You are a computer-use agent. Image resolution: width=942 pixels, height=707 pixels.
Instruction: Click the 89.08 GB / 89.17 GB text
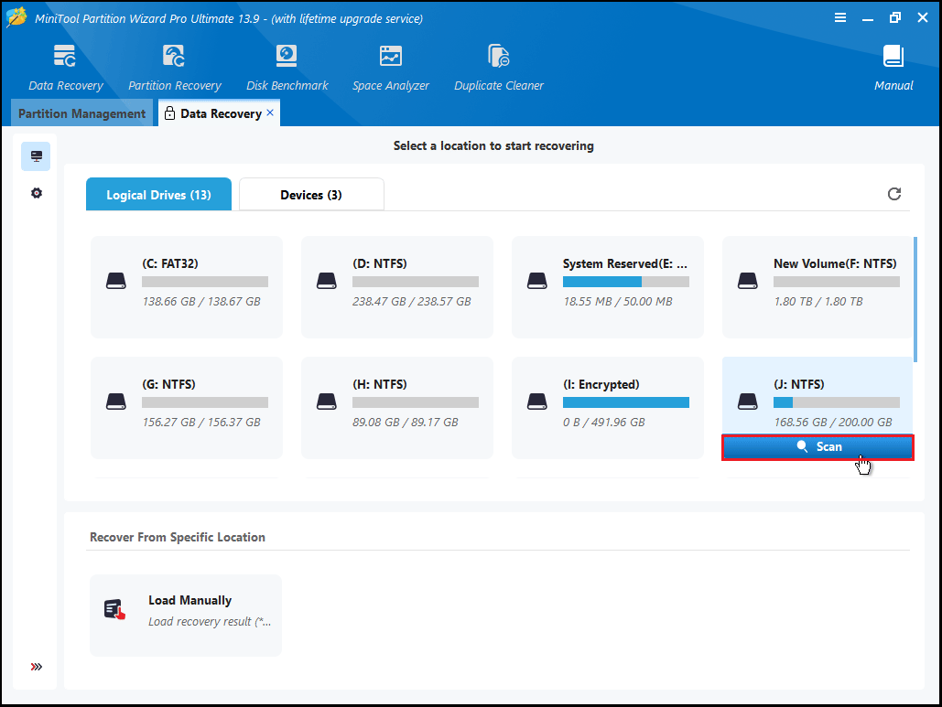[405, 422]
